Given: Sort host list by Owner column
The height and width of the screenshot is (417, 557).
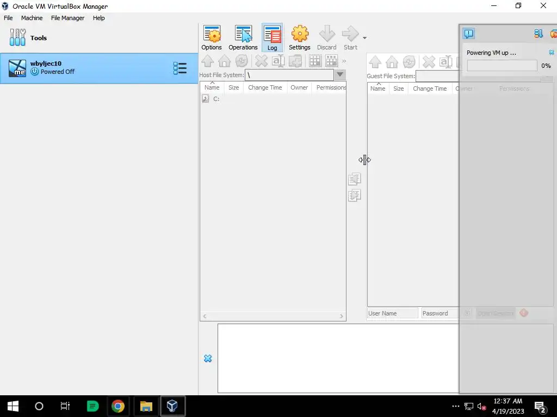Looking at the screenshot, I should tap(299, 87).
